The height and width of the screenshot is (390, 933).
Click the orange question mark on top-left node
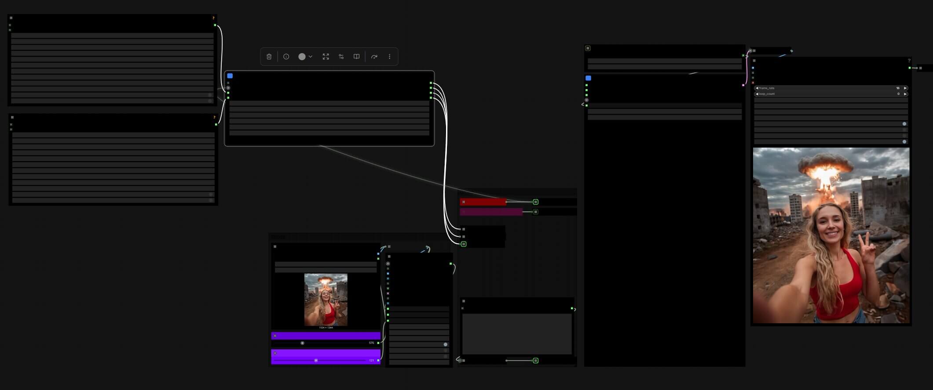[x=213, y=18]
